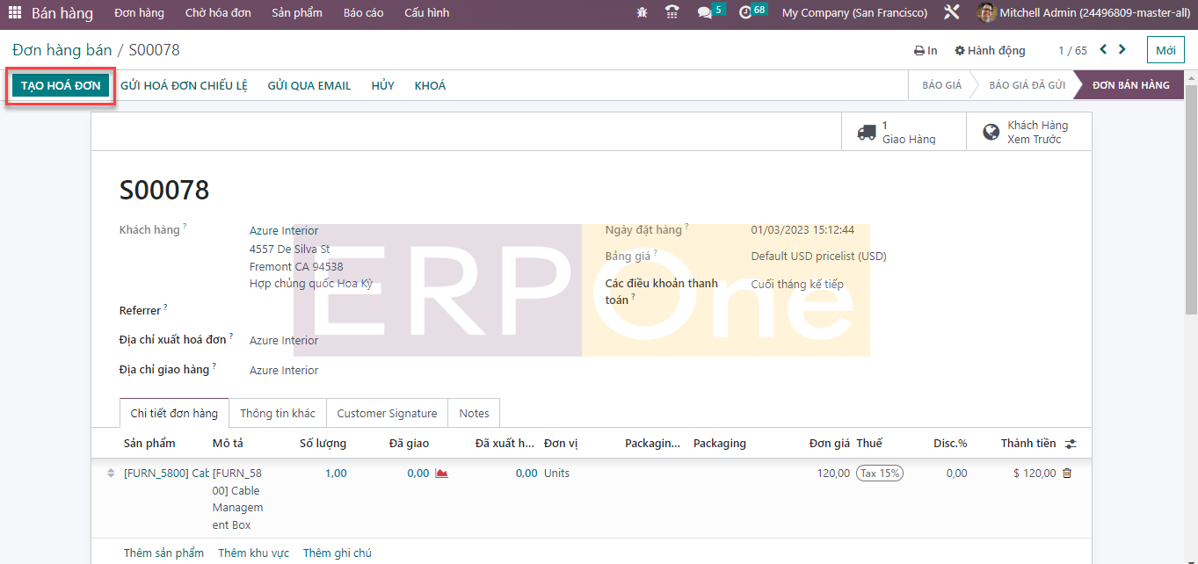1198x564 pixels.
Task: Open column settings toggle icon in table header
Action: (1070, 444)
